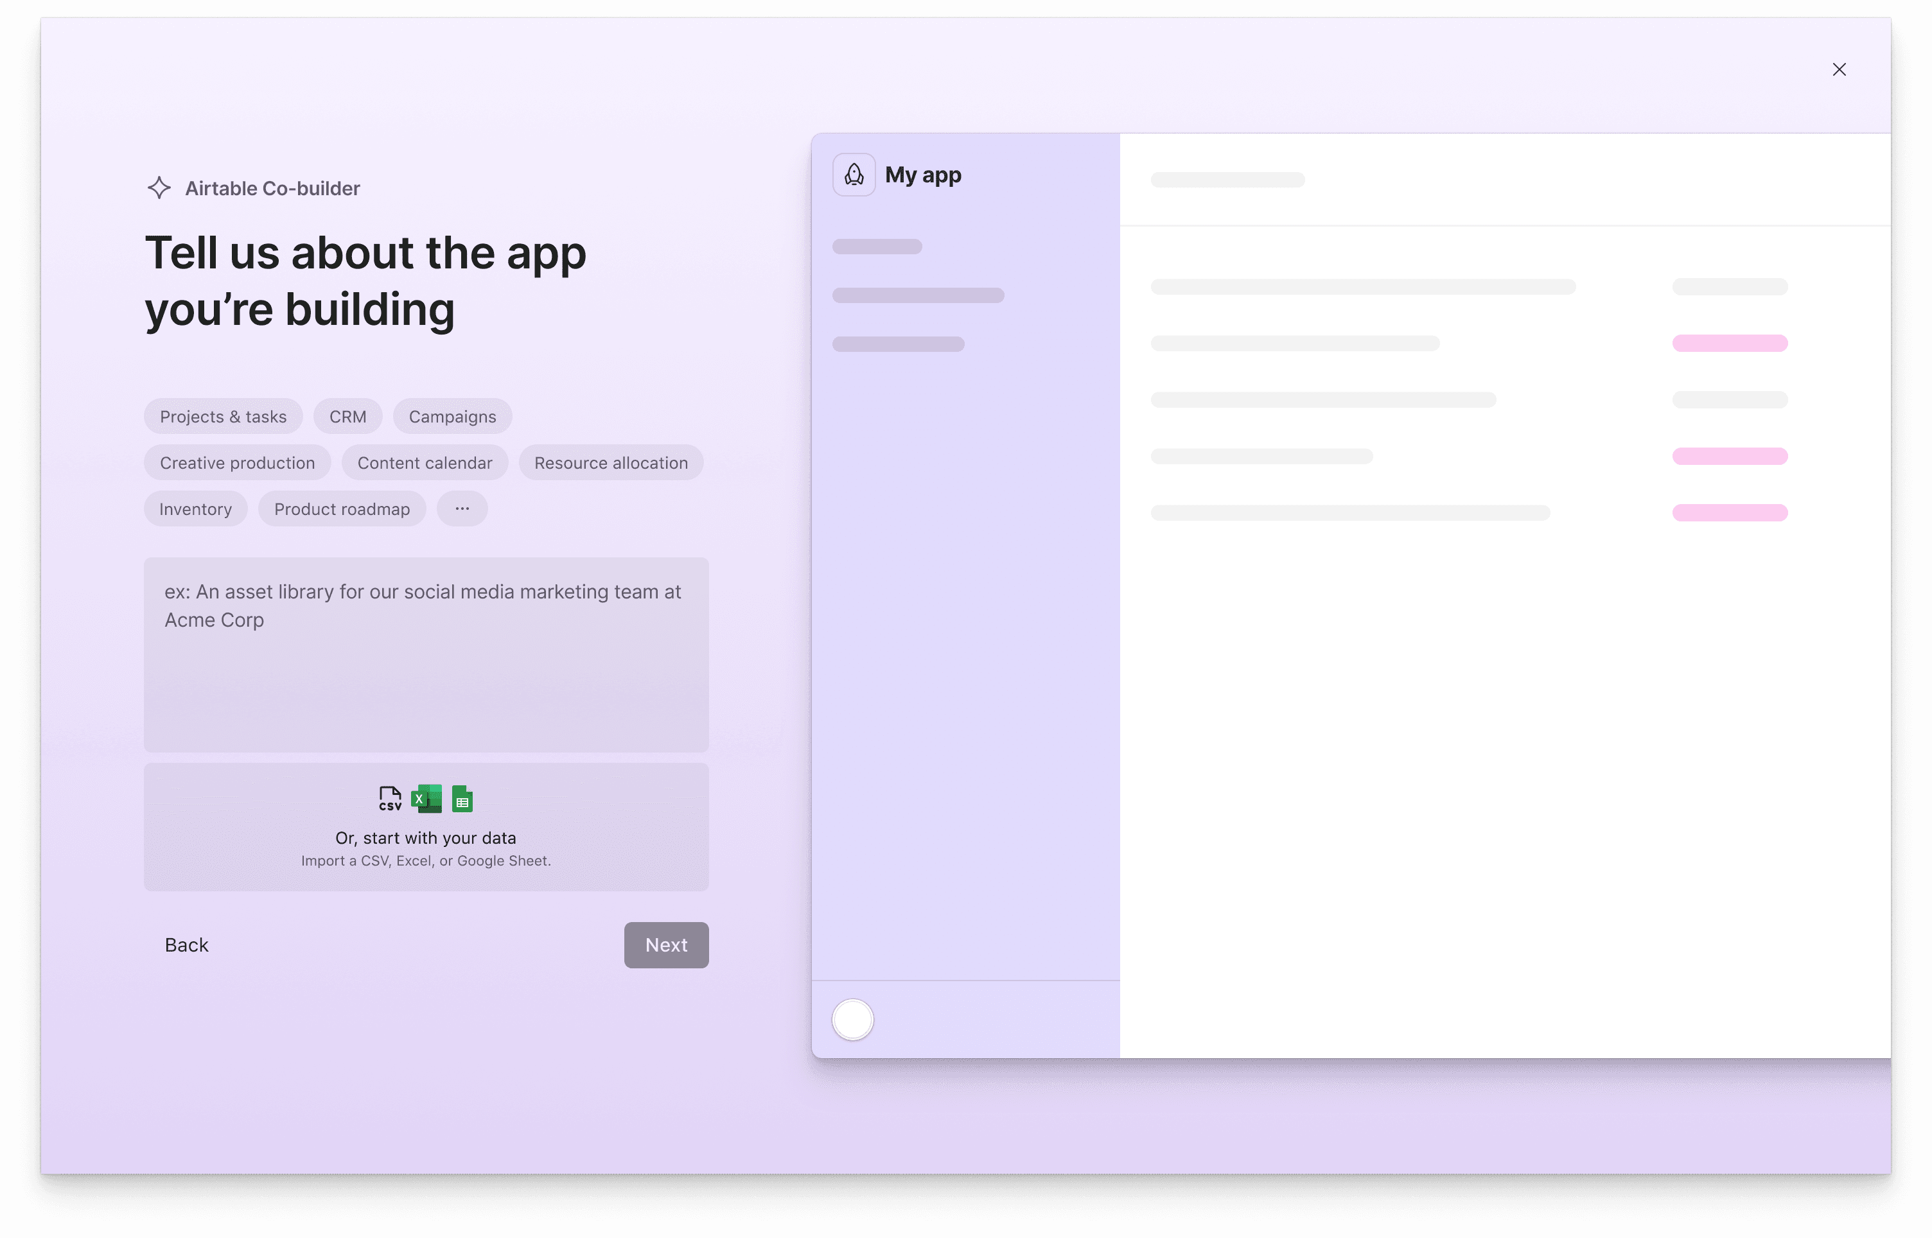Viewport: 1932px width, 1238px height.
Task: Click the Airtable Co-builder sparkle icon
Action: pyautogui.click(x=159, y=188)
